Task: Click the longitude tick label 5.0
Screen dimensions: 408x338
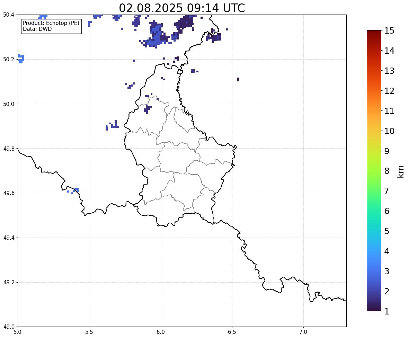Action: 18,332
